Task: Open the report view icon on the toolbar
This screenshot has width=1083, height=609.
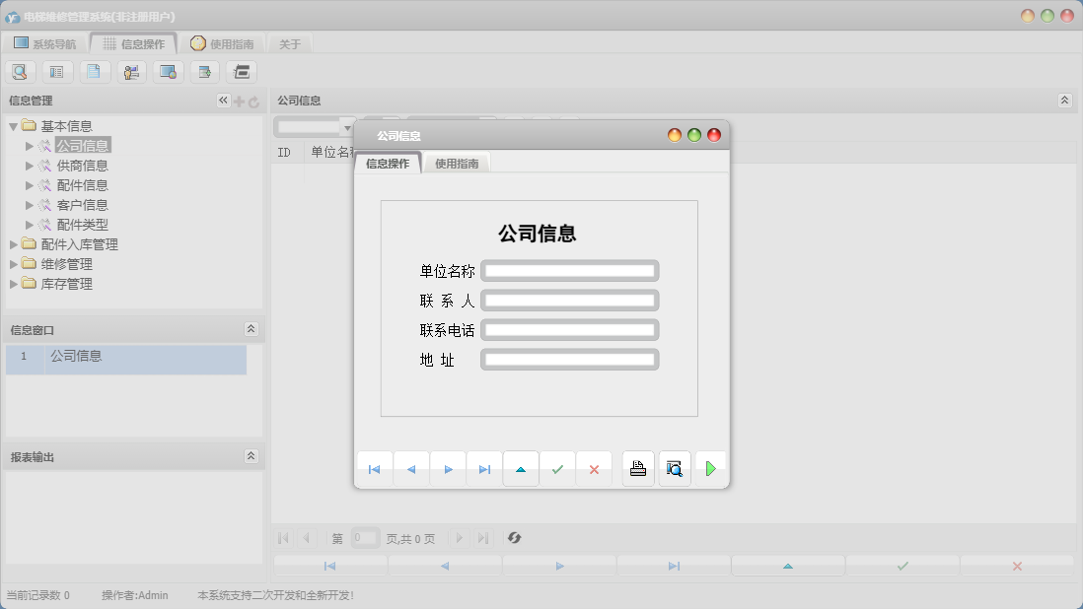Action: [x=57, y=71]
